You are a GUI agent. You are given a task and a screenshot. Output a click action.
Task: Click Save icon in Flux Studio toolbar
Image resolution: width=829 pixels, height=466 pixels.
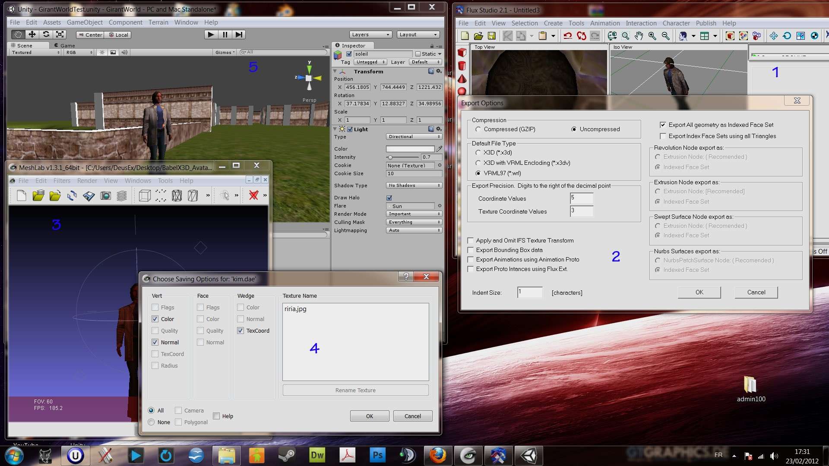point(491,36)
